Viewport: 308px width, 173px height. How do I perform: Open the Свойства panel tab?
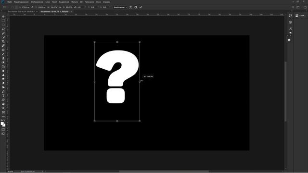pyautogui.click(x=301, y=16)
